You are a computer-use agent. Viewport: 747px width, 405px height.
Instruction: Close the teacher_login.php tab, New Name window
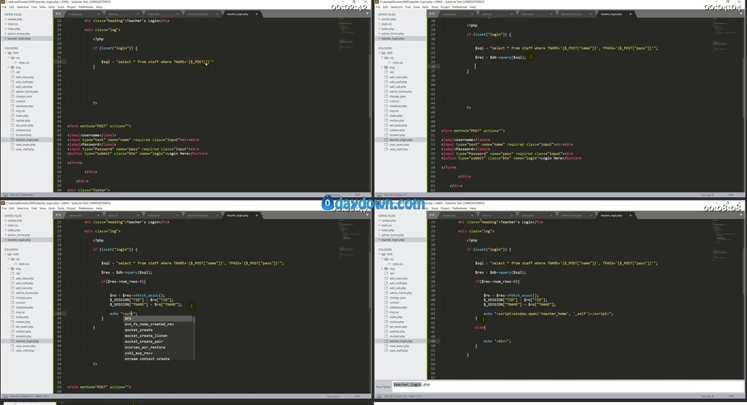click(630, 215)
